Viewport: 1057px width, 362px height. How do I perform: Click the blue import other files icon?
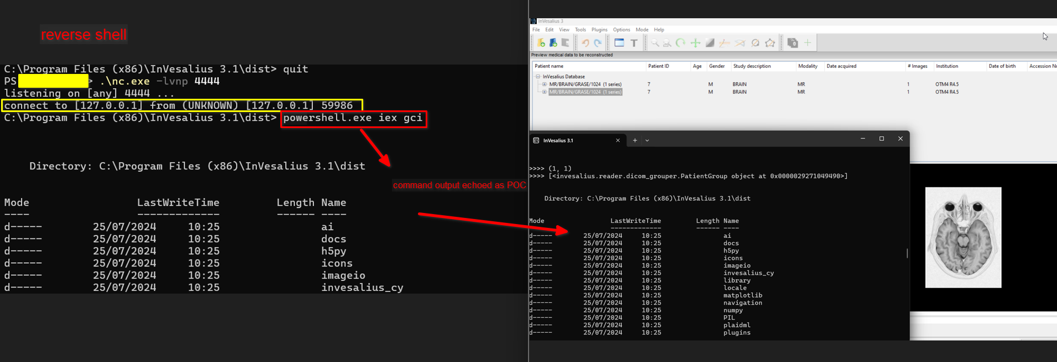coord(553,43)
